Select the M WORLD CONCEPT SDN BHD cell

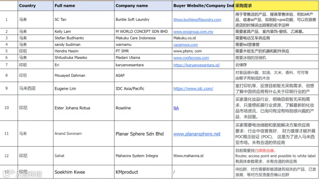coord(143,31)
